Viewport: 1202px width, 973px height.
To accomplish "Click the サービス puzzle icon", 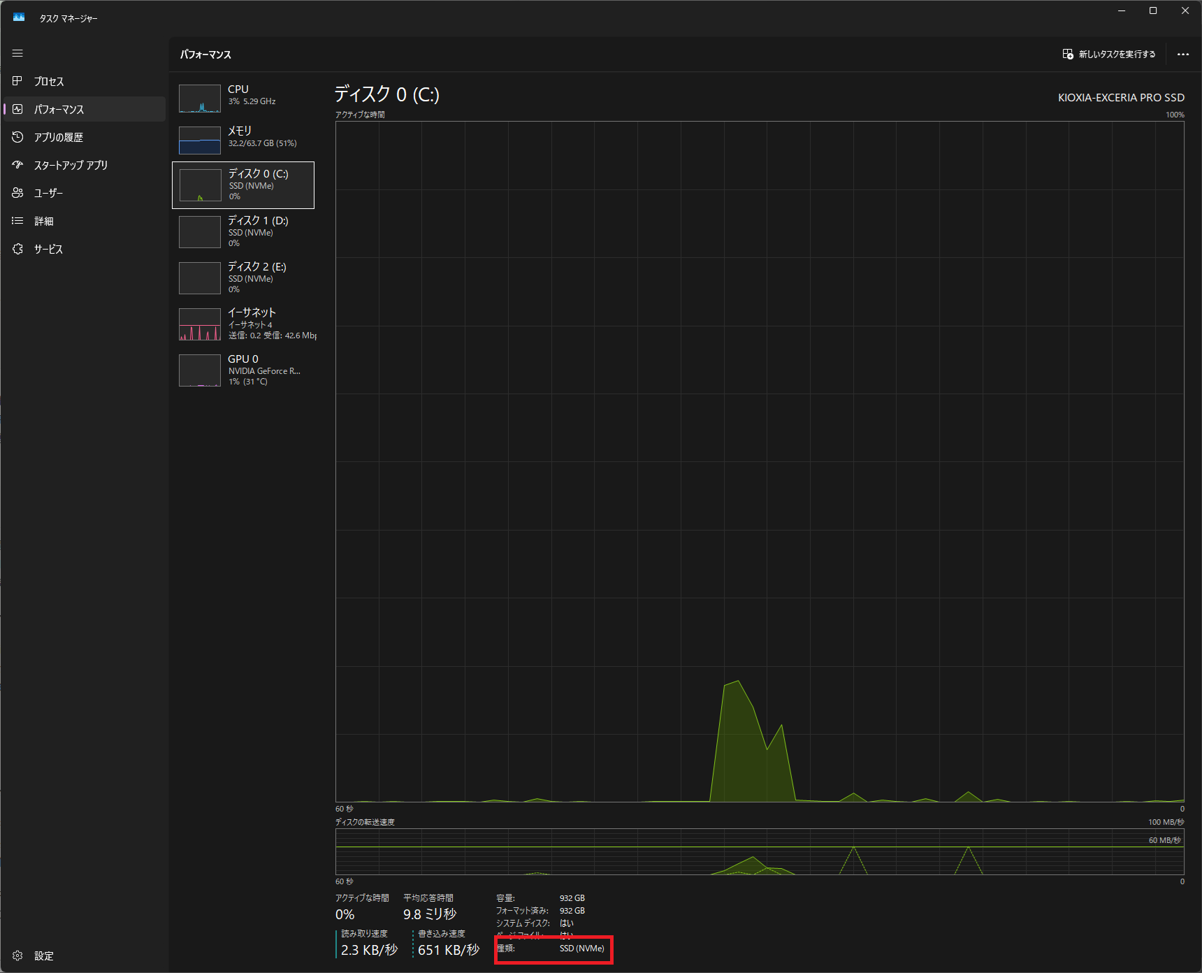I will coord(17,249).
